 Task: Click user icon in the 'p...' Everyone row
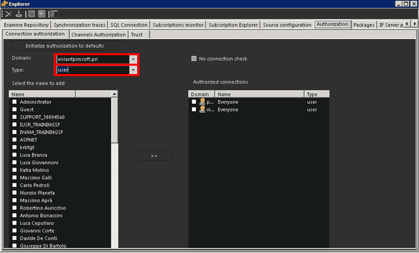coord(202,102)
